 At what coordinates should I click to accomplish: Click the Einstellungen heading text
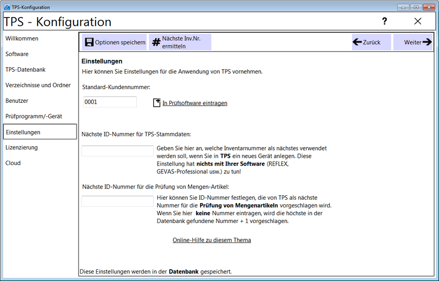coord(102,61)
